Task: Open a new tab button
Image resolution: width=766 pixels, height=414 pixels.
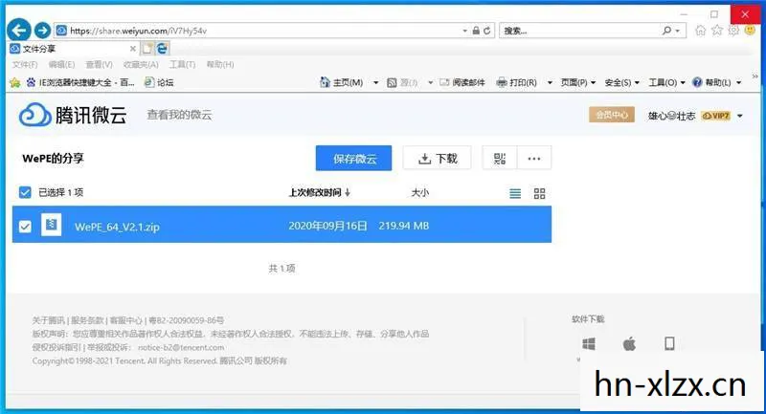Action: 147,48
